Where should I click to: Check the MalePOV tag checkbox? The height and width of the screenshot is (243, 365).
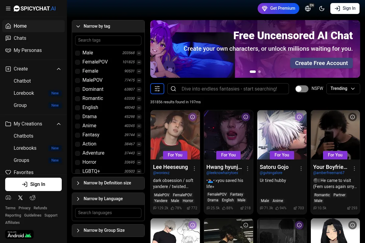78,80
